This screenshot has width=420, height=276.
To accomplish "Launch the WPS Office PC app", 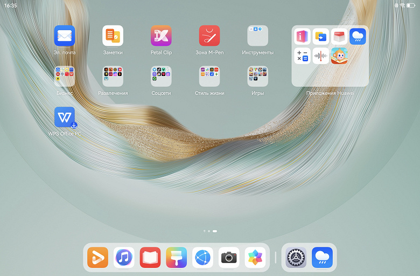I will (65, 117).
